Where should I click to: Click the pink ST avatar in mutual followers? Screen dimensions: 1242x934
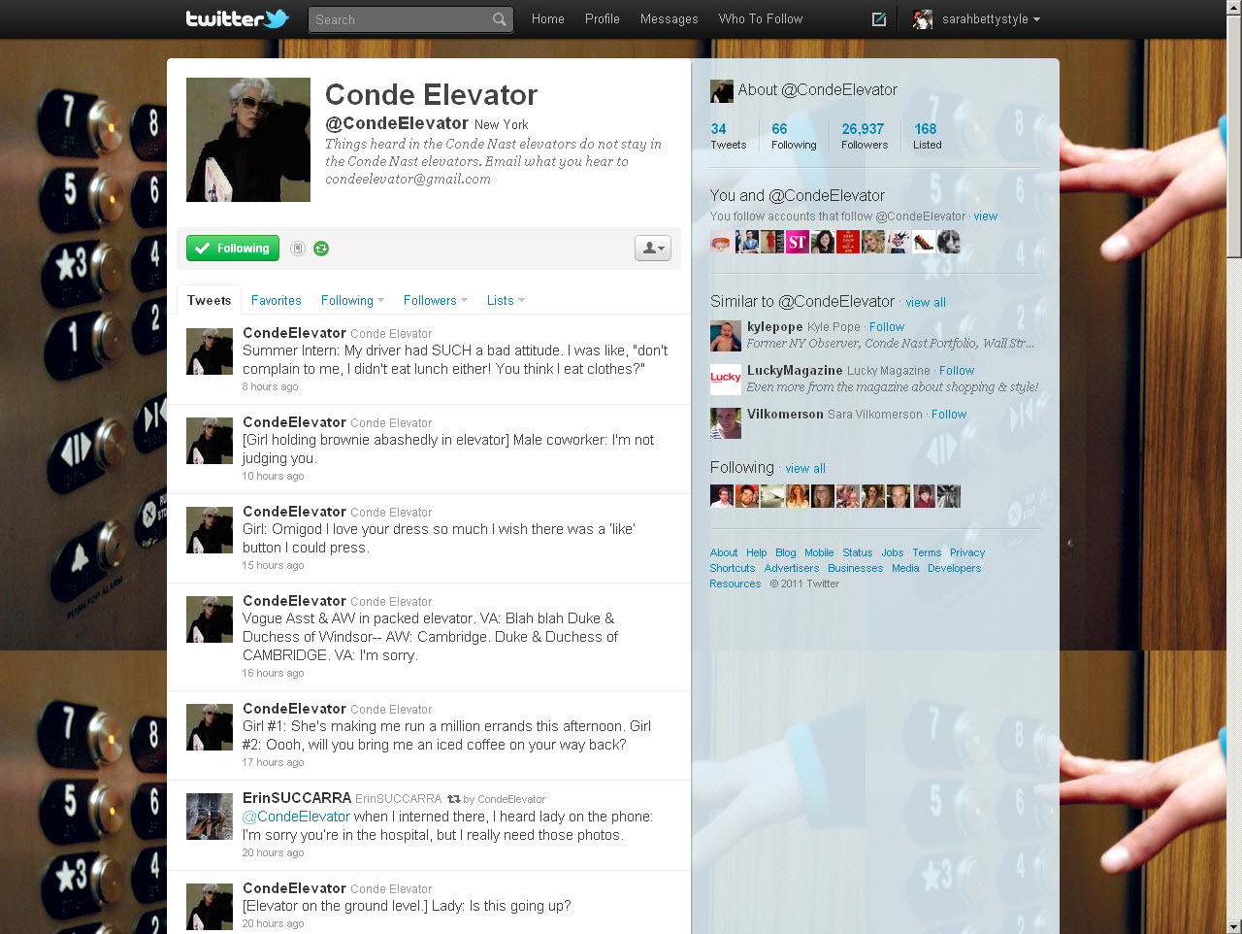pyautogui.click(x=798, y=242)
